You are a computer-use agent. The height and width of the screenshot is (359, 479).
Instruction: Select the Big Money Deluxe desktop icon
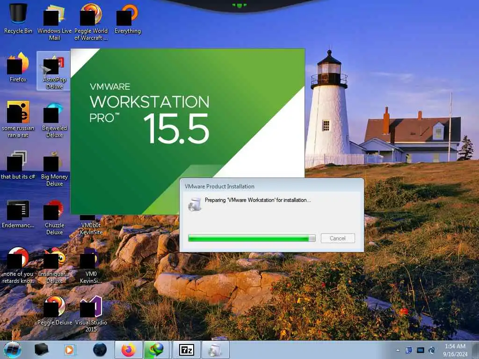pos(54,168)
